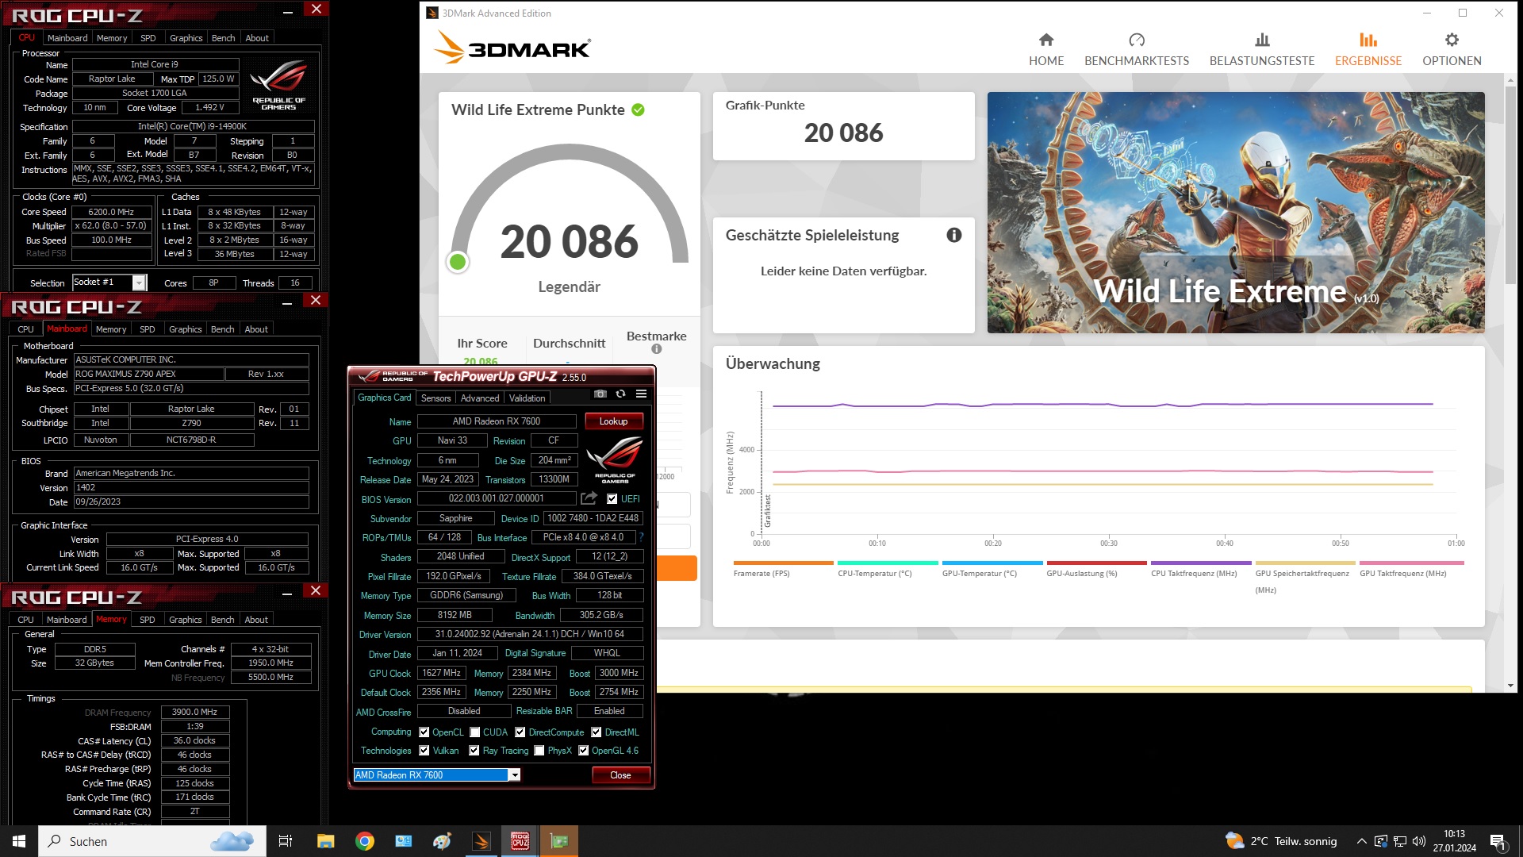Toggle the PhysX checkbox
The image size is (1523, 857).
[539, 751]
